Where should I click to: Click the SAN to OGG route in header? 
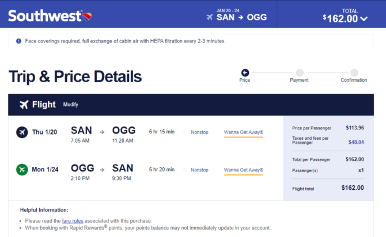[x=241, y=17]
